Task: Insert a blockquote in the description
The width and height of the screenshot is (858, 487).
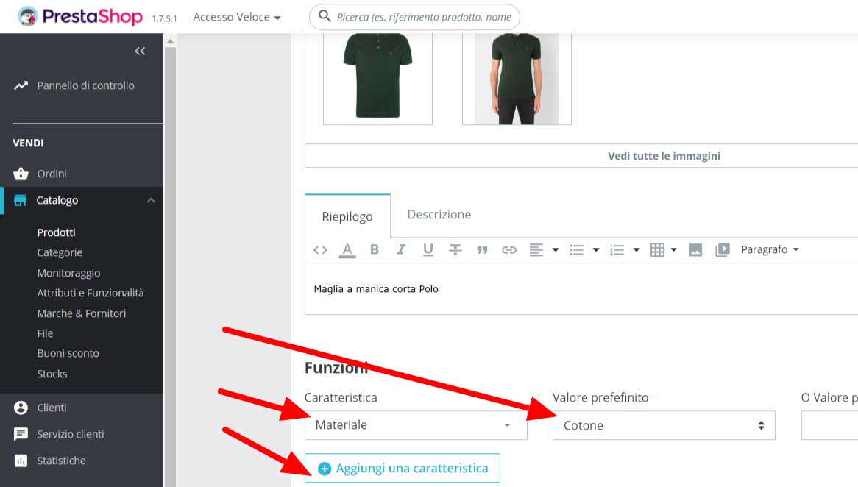Action: point(483,249)
